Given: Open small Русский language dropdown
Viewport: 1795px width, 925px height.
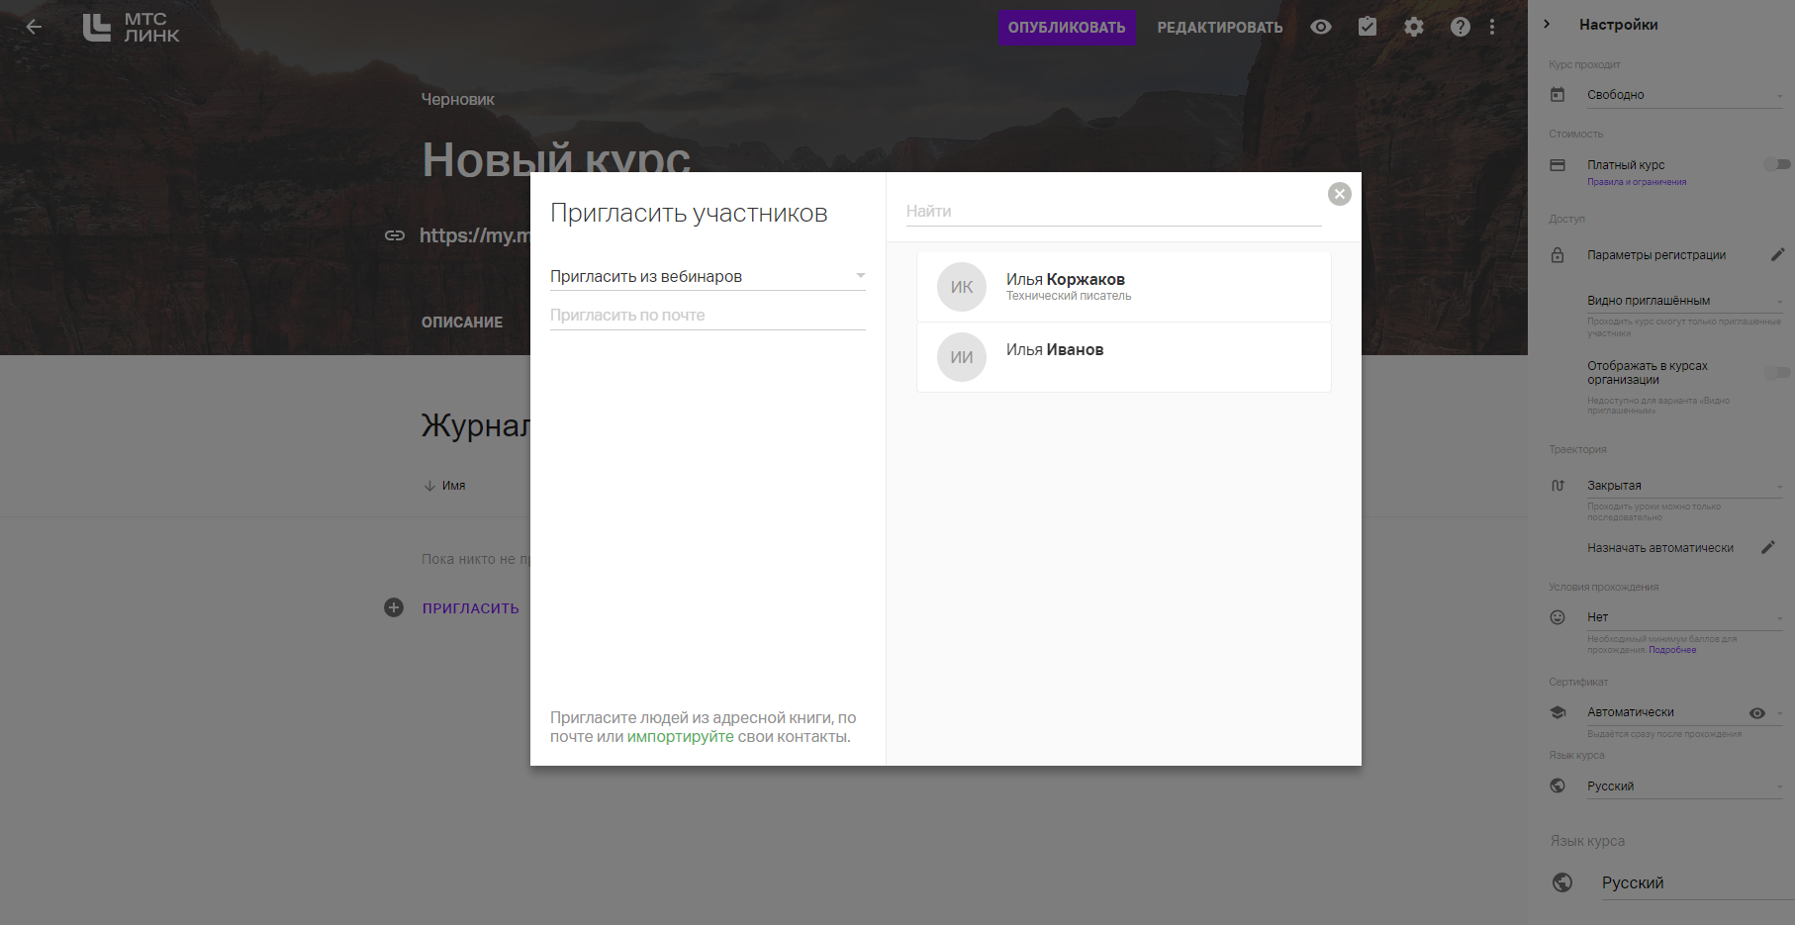Looking at the screenshot, I should (x=1685, y=786).
